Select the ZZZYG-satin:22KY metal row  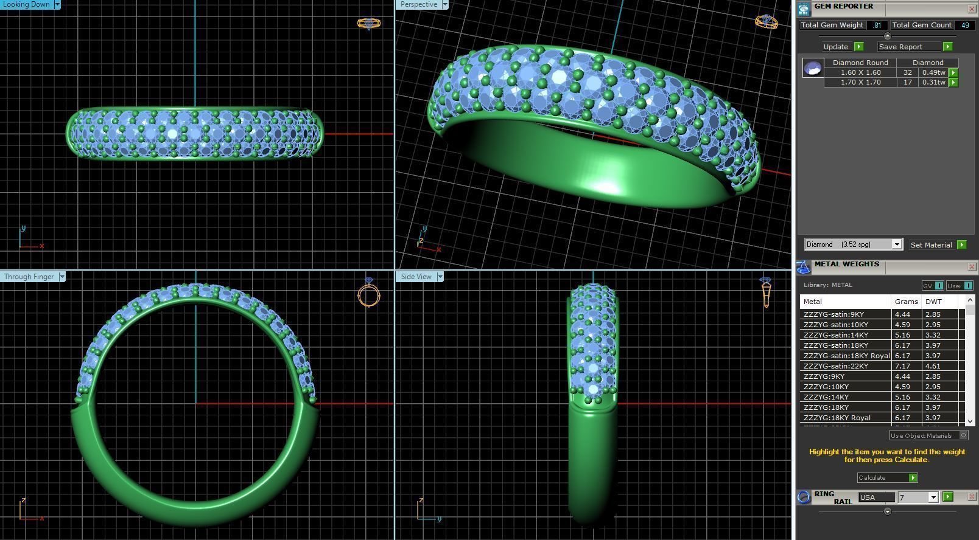click(x=882, y=366)
